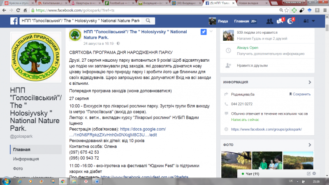Click UK language indicator in tray

[291, 181]
